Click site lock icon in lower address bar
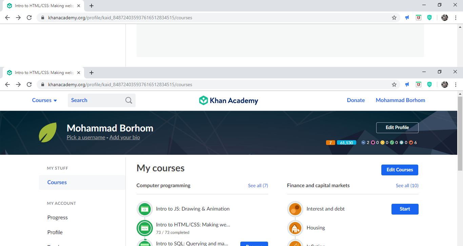This screenshot has height=246, width=463. coord(43,84)
